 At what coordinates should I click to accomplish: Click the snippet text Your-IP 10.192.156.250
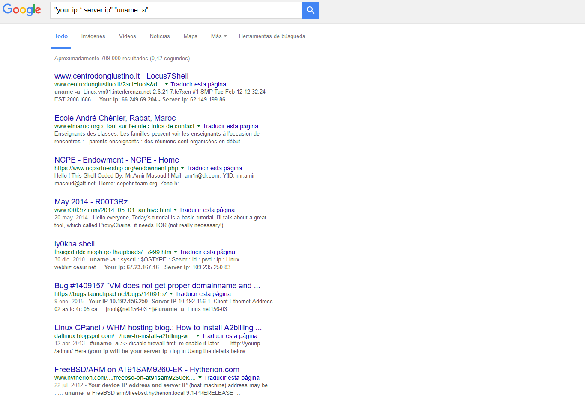click(x=119, y=302)
